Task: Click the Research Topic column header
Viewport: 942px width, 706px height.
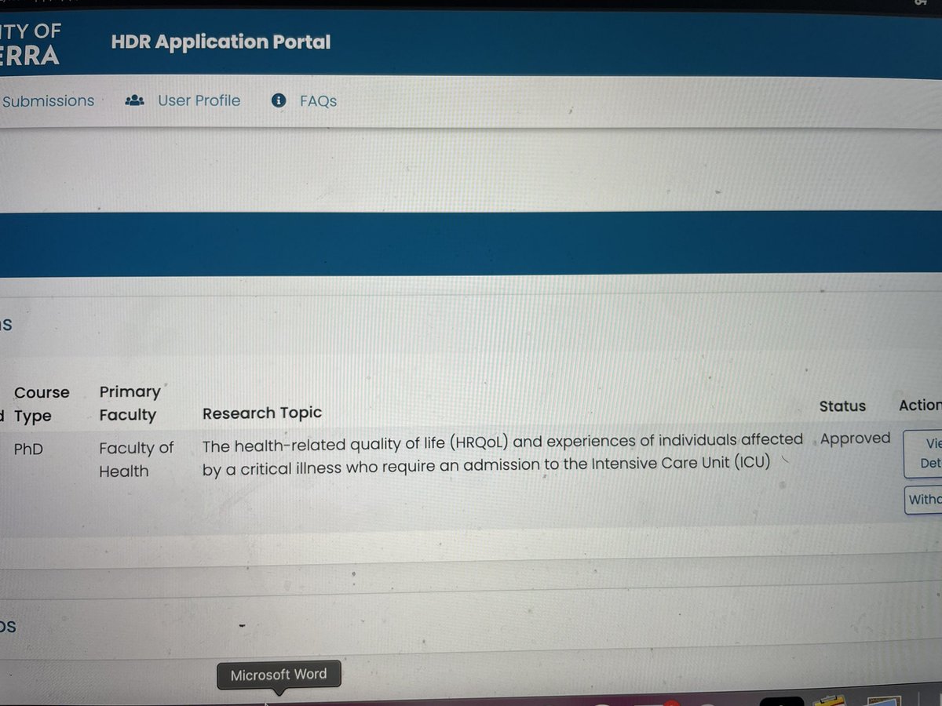Action: click(262, 413)
